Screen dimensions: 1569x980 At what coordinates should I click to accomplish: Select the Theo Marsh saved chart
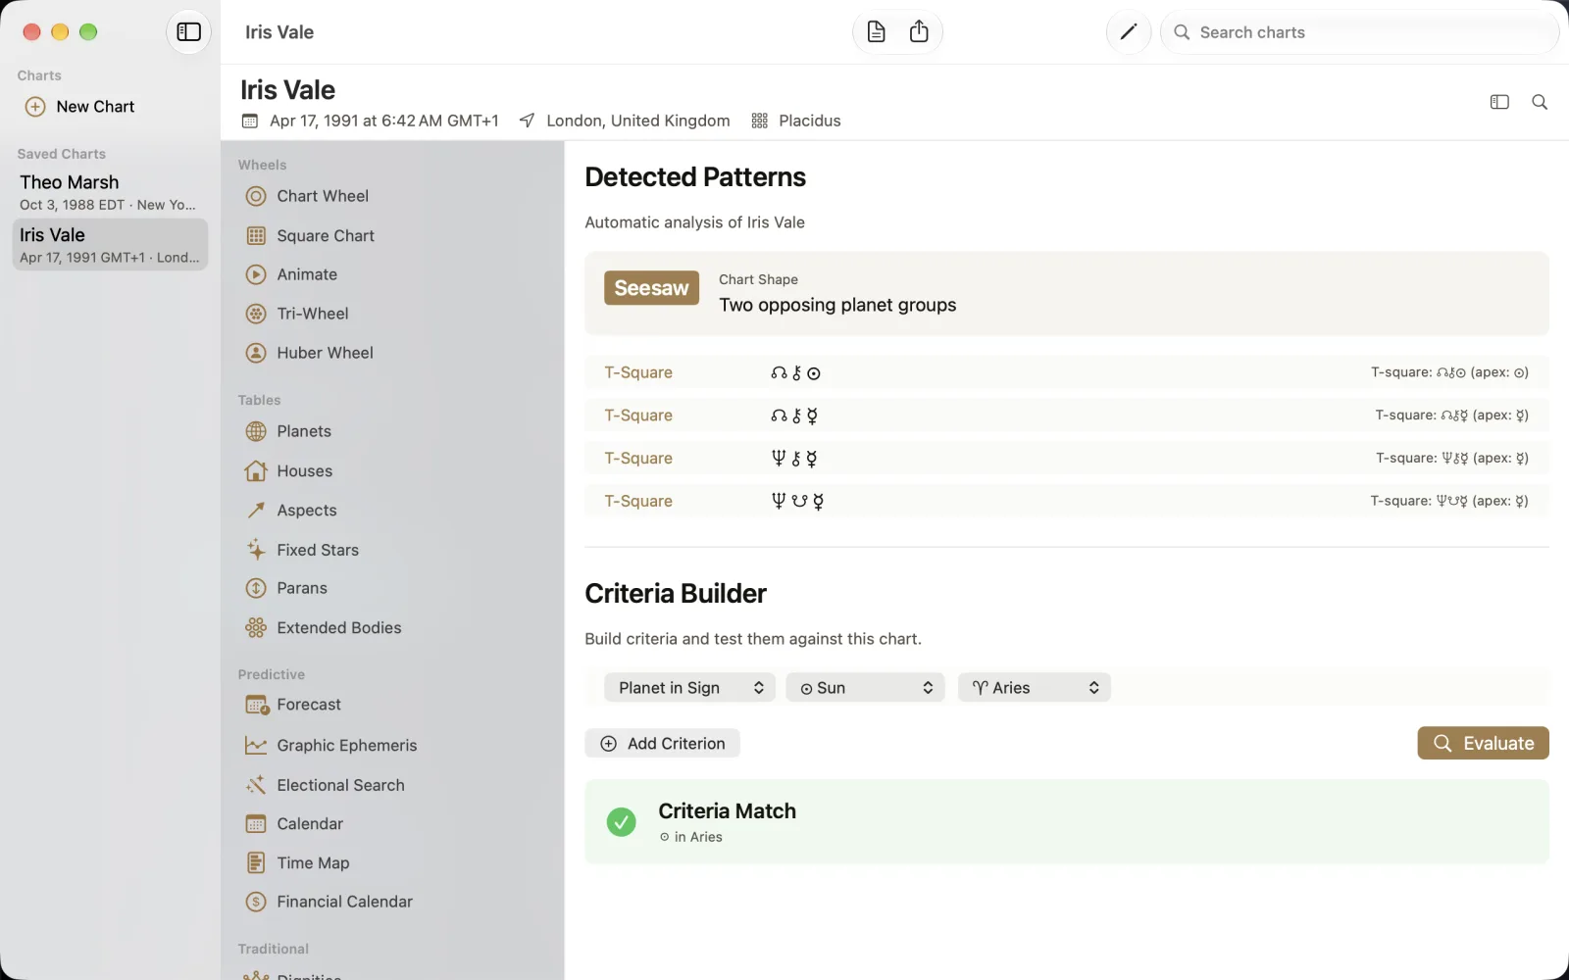(x=110, y=192)
